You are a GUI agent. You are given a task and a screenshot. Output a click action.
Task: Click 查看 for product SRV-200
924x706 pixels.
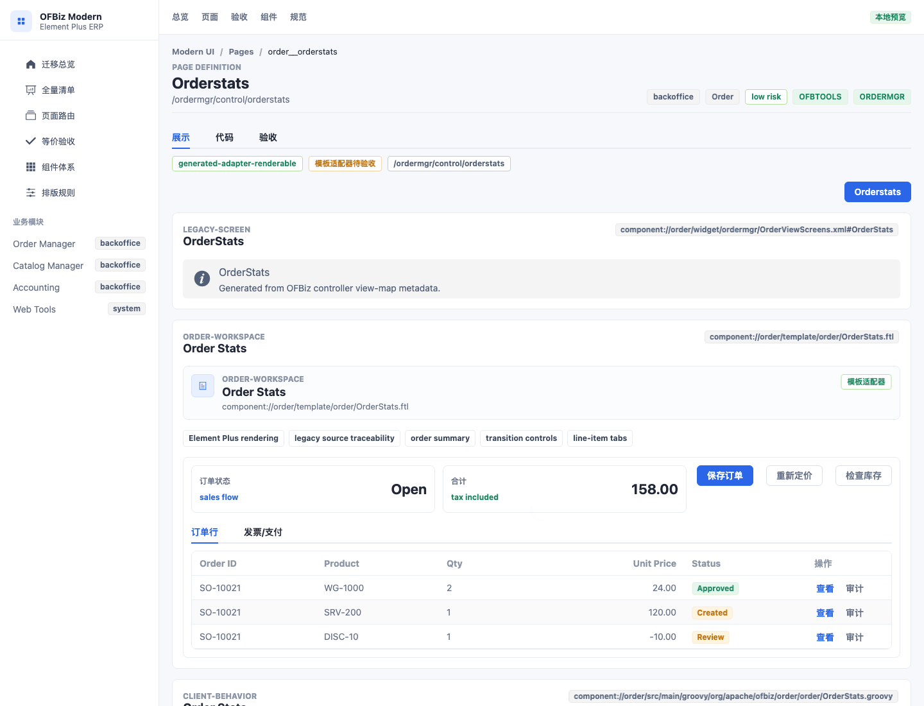tap(825, 613)
